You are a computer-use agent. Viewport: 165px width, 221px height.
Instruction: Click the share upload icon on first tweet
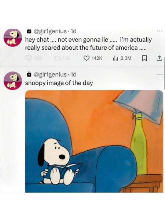click(159, 58)
